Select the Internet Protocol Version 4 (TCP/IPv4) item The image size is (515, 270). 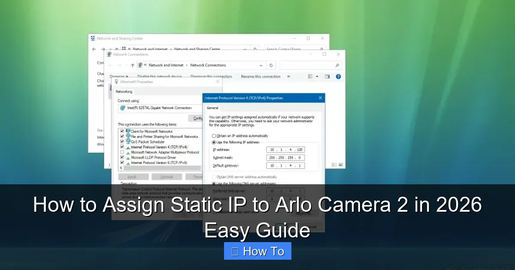click(x=159, y=147)
